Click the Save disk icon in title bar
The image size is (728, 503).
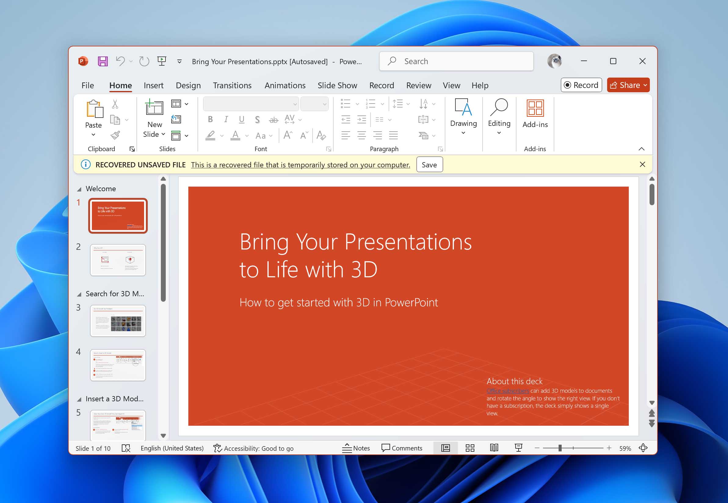coord(103,61)
